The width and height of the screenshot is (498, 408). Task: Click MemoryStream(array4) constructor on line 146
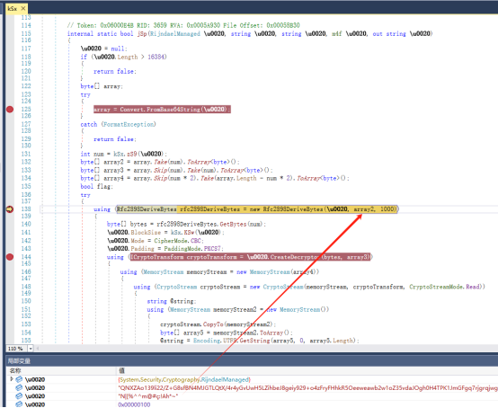[x=283, y=272]
